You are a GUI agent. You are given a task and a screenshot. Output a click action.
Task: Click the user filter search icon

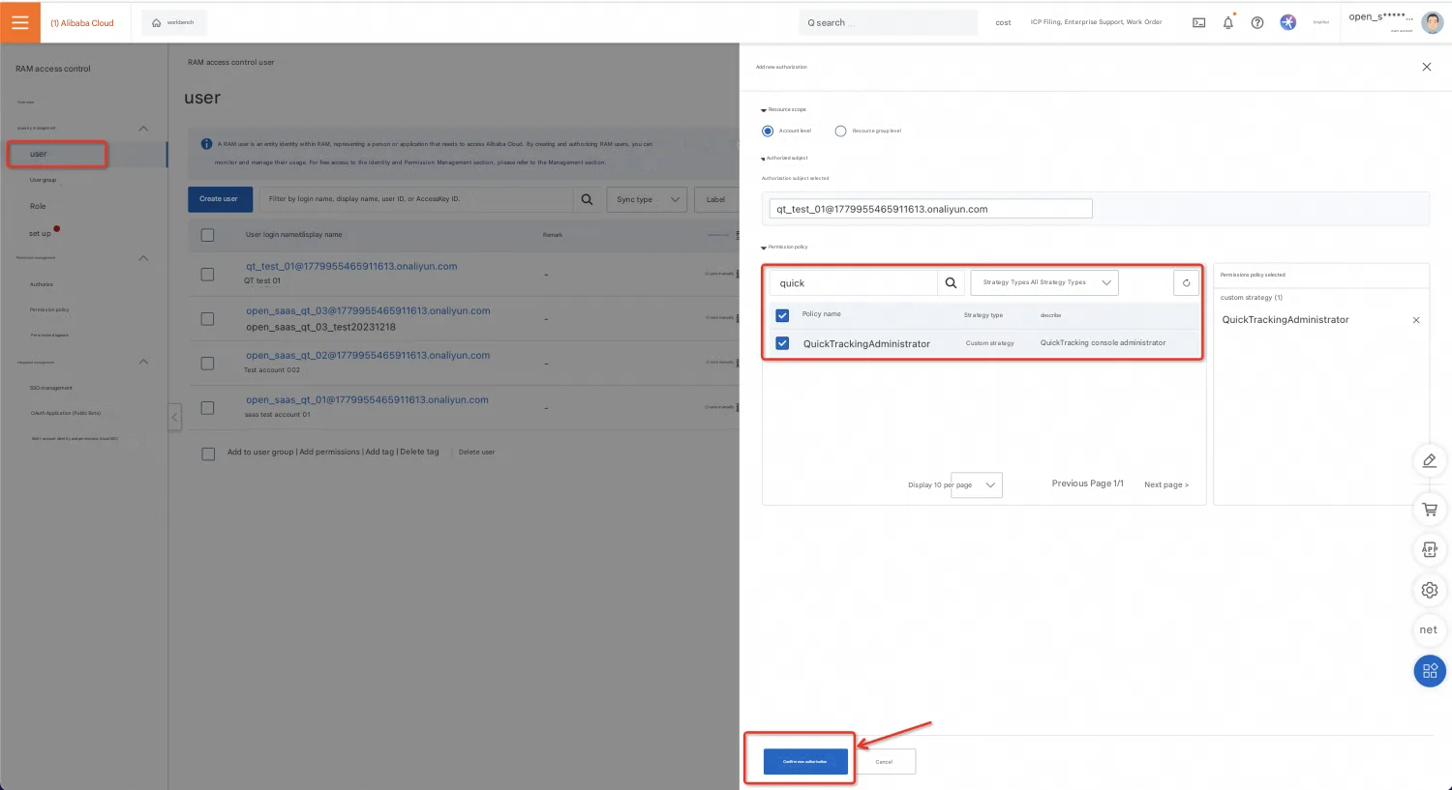587,199
